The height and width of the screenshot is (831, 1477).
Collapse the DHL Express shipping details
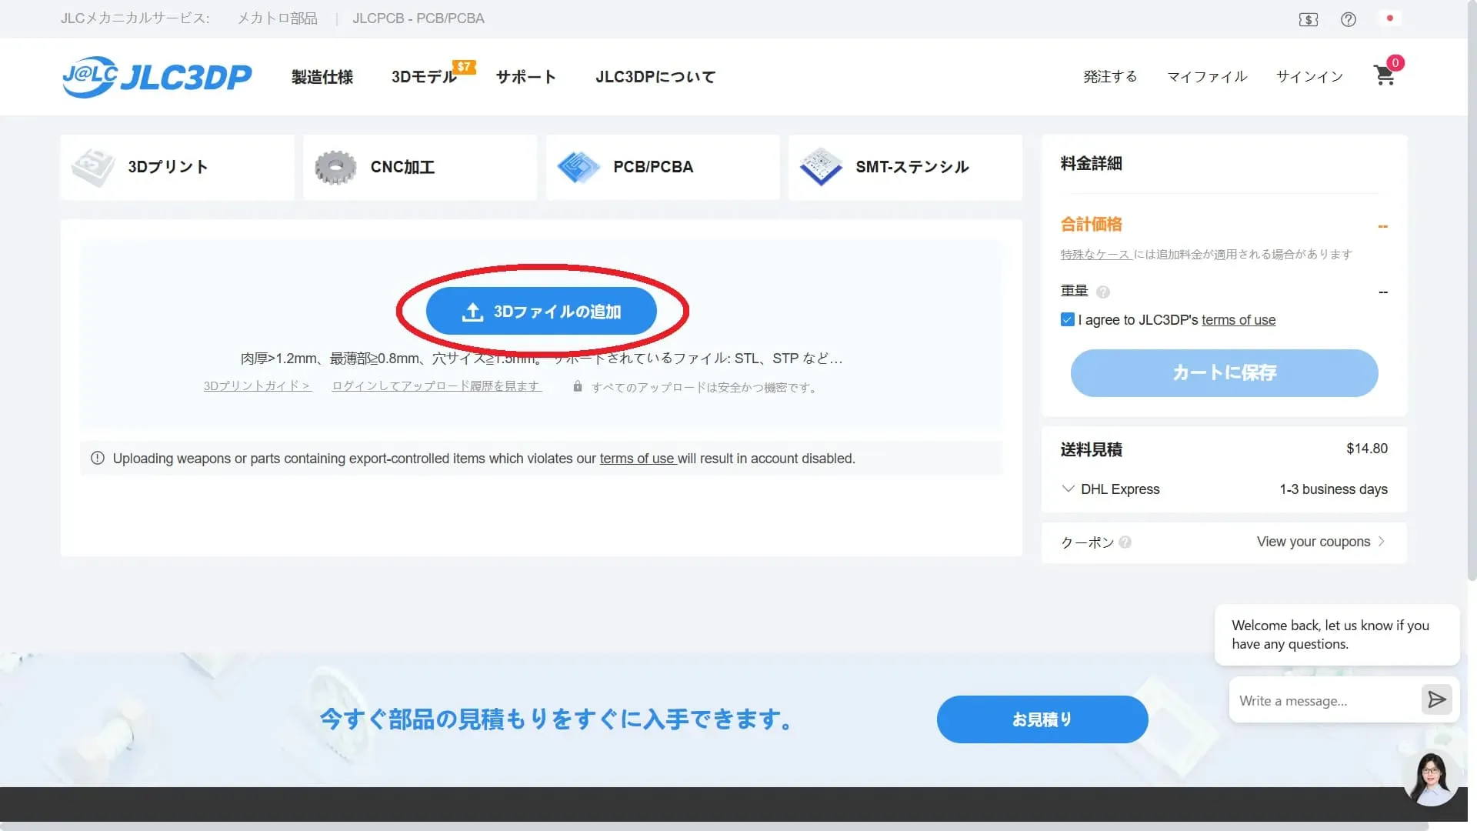pyautogui.click(x=1068, y=489)
